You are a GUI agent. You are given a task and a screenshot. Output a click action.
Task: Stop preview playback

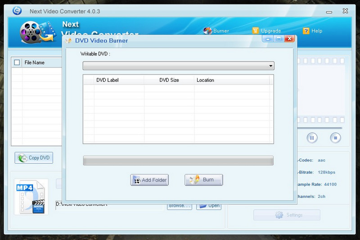coord(335,138)
